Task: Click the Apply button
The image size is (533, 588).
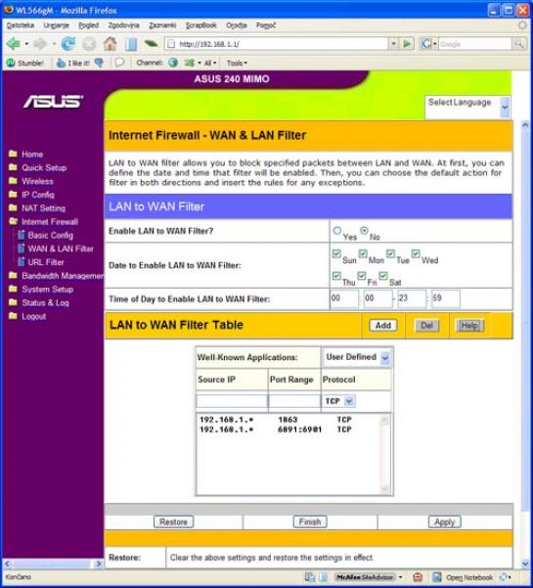Action: coord(445,522)
